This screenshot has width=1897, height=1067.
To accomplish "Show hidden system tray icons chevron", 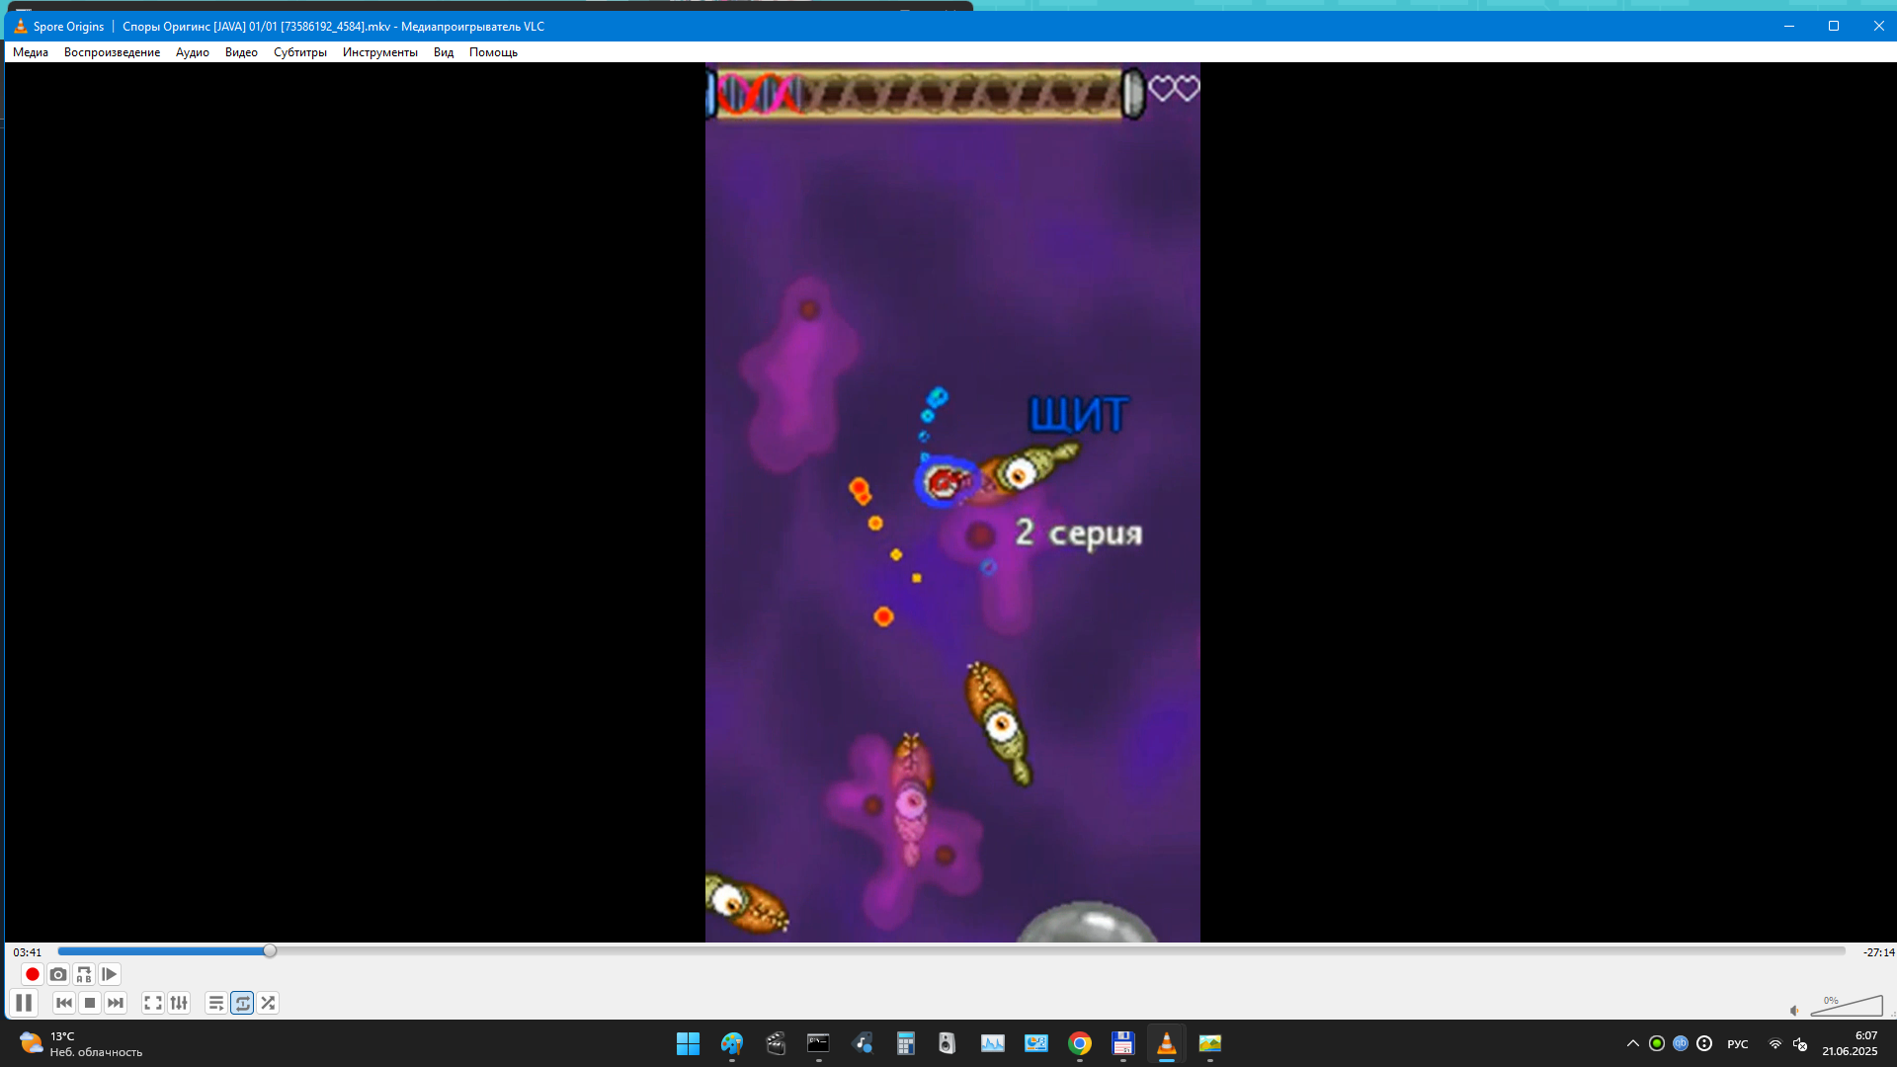I will pos(1632,1043).
